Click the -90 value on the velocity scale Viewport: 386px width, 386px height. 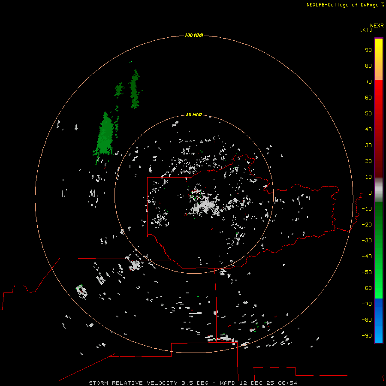point(367,335)
